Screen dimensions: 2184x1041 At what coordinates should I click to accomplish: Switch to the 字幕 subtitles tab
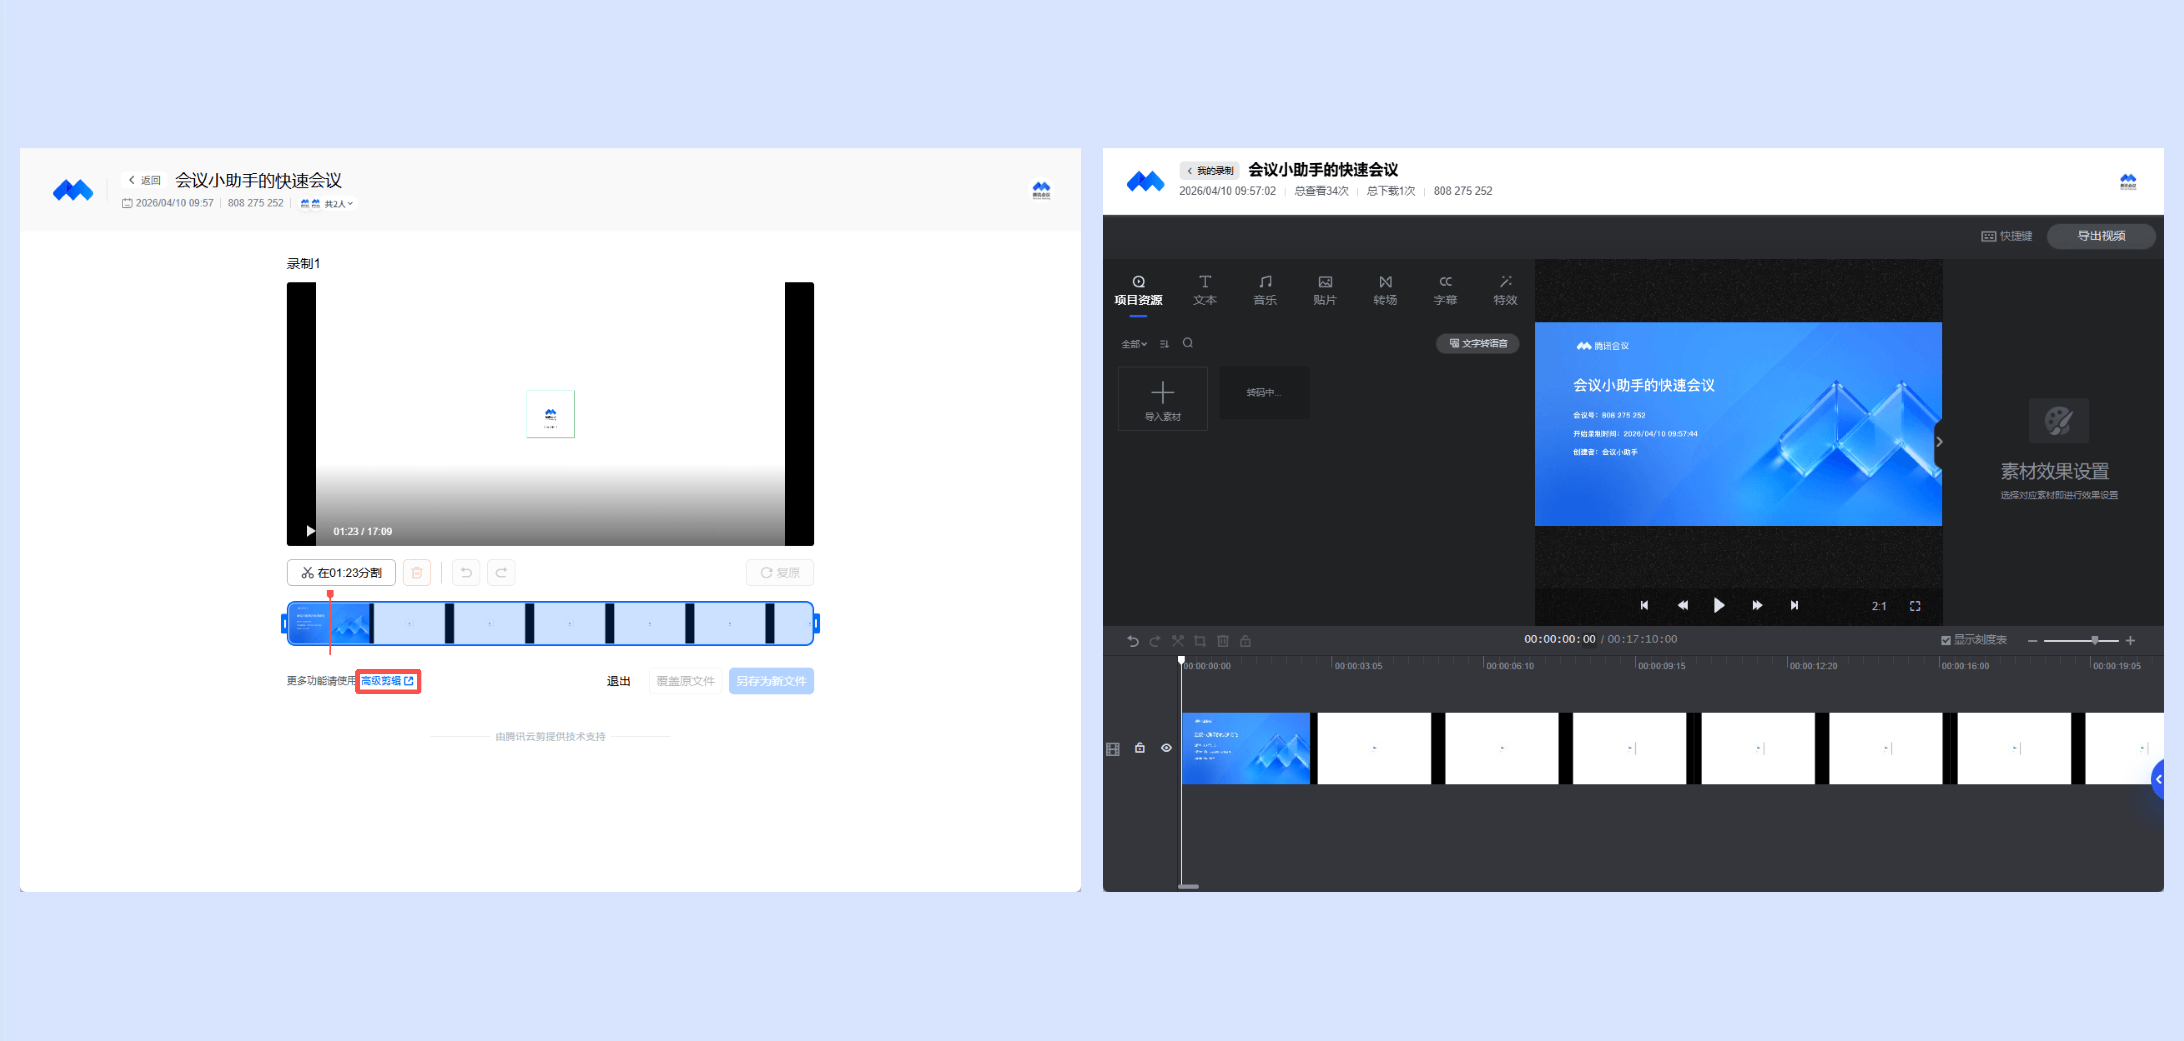click(x=1445, y=289)
